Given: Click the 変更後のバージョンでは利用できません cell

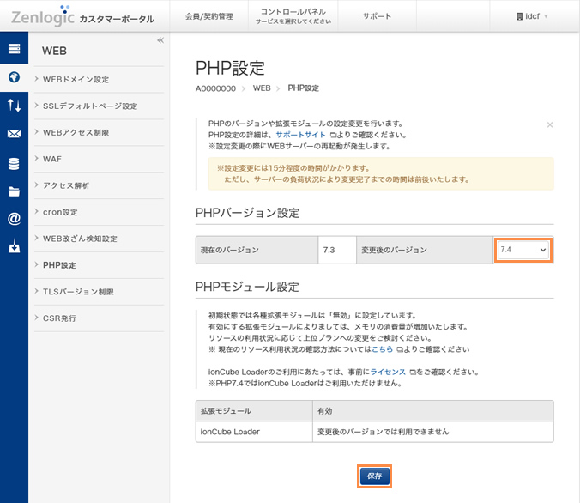Looking at the screenshot, I should point(433,432).
